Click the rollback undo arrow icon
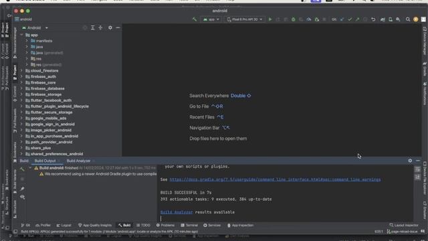The image size is (428, 241). [x=373, y=19]
